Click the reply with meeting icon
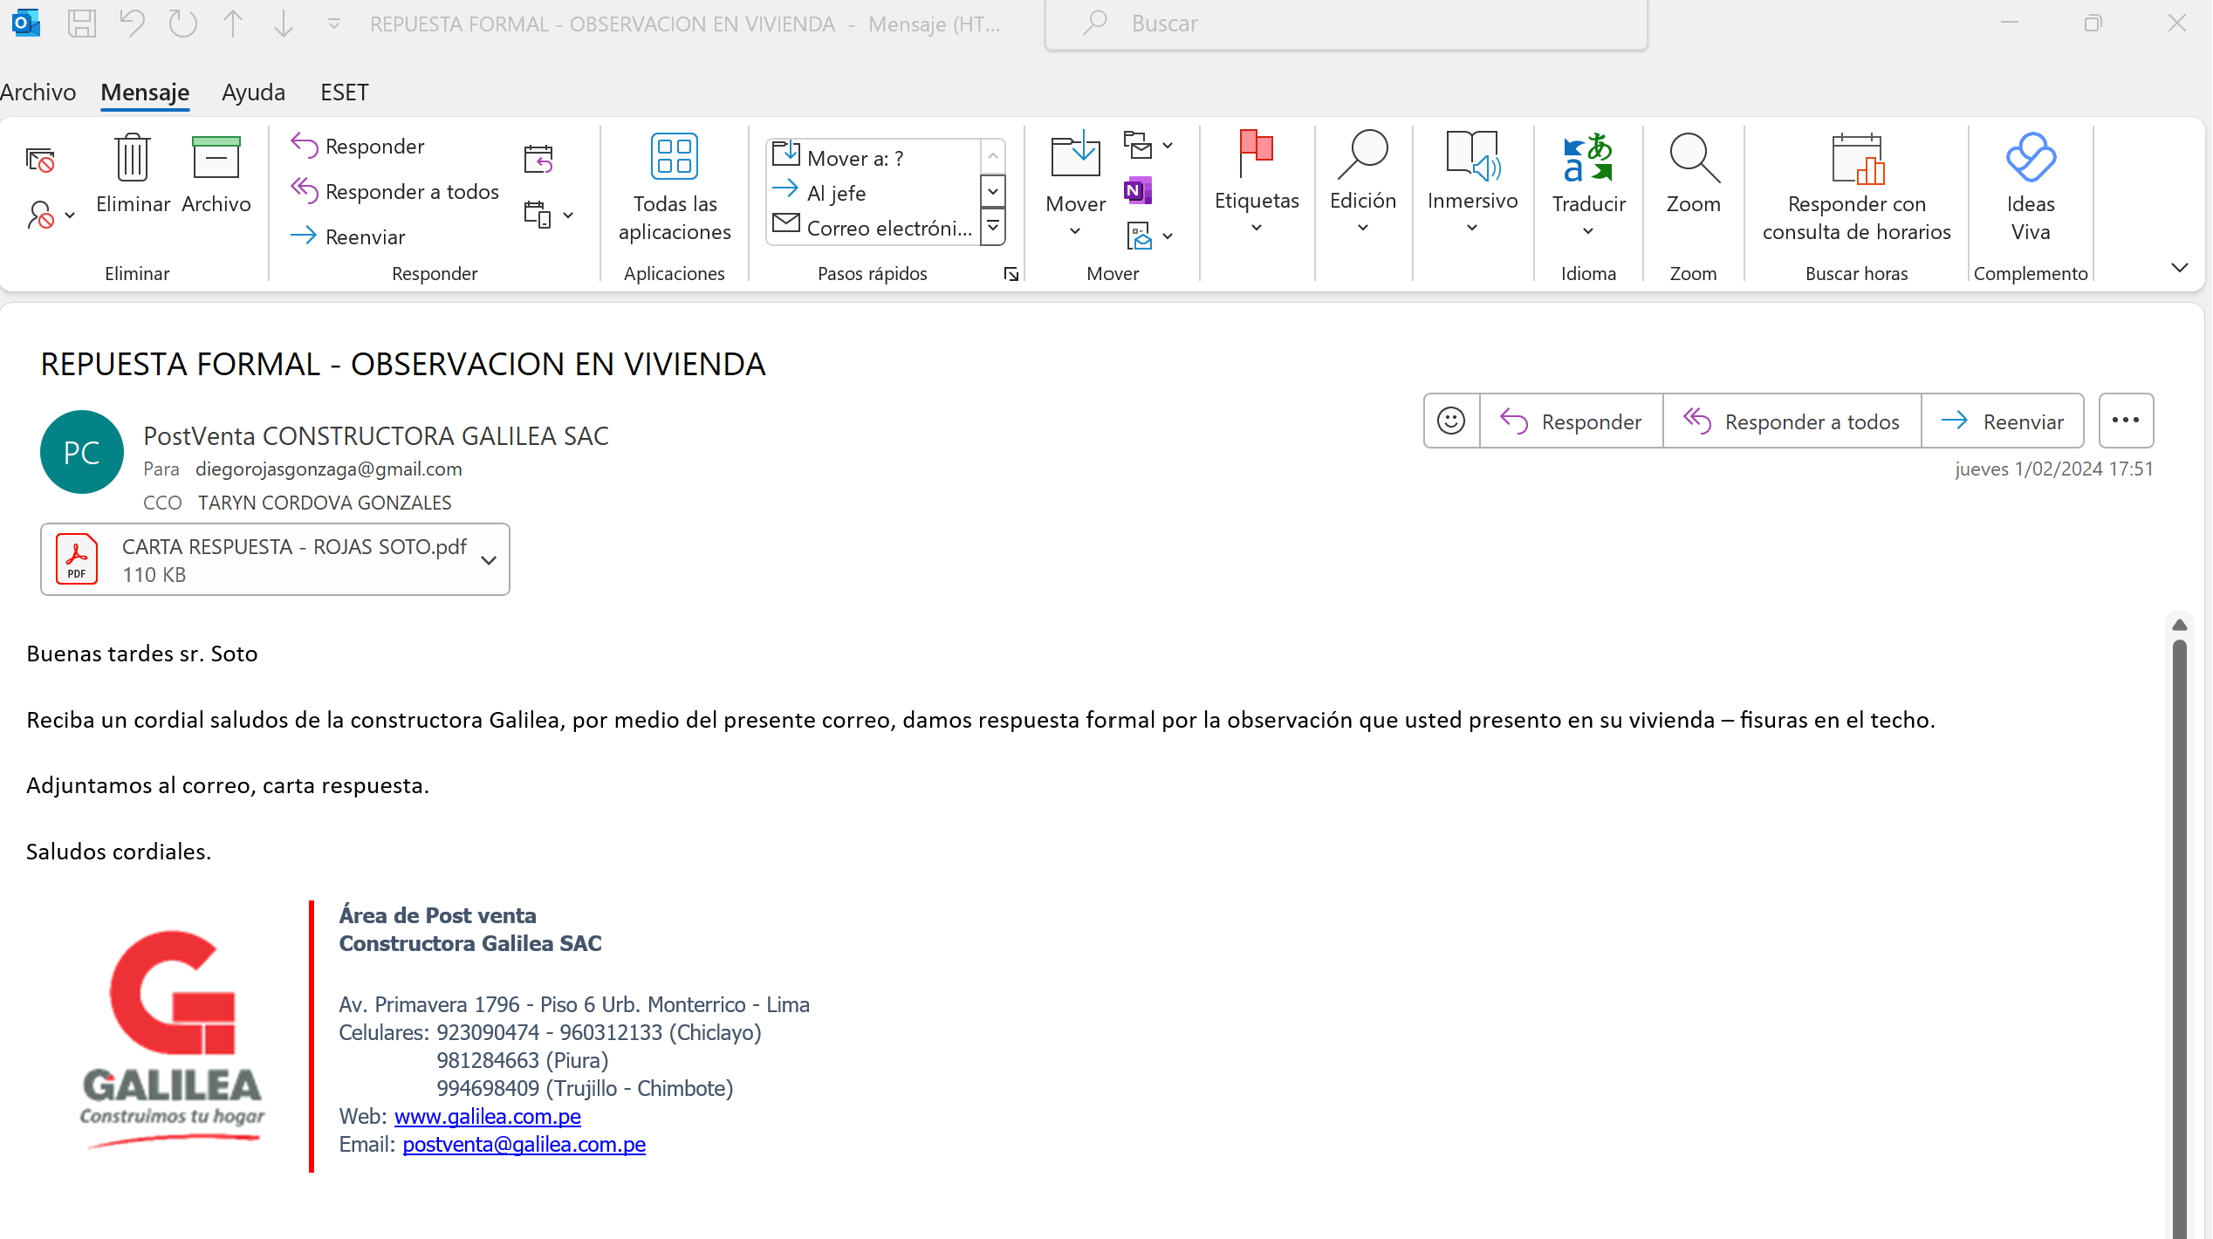The width and height of the screenshot is (2213, 1239). (538, 159)
